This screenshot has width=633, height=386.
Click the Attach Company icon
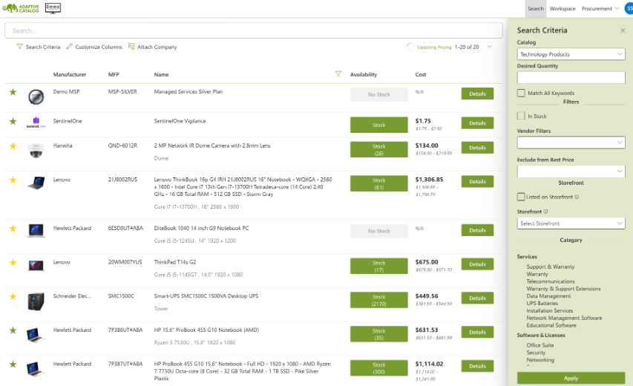[131, 47]
